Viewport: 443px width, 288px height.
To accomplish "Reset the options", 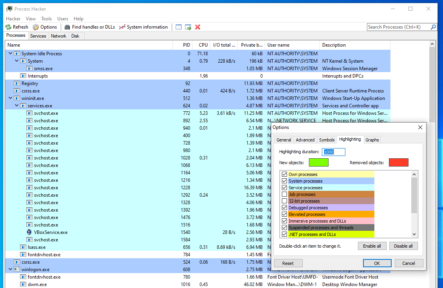I will click(288, 263).
